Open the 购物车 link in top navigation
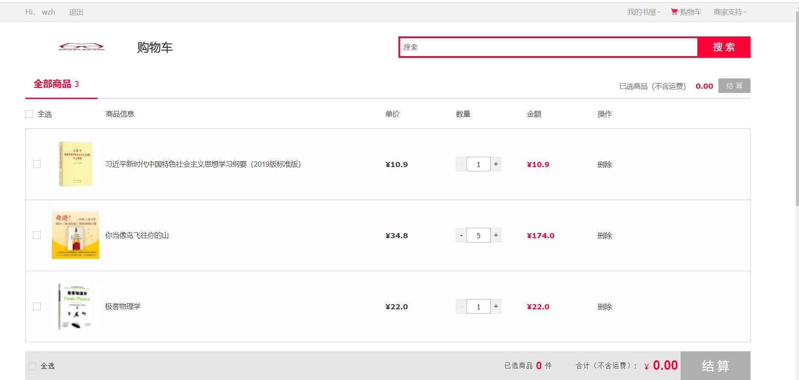This screenshot has height=380, width=799. [690, 12]
